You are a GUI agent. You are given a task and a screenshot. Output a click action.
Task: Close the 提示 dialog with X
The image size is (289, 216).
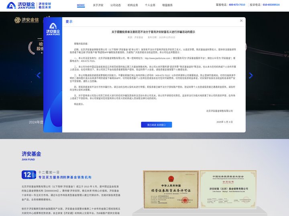[241, 20]
